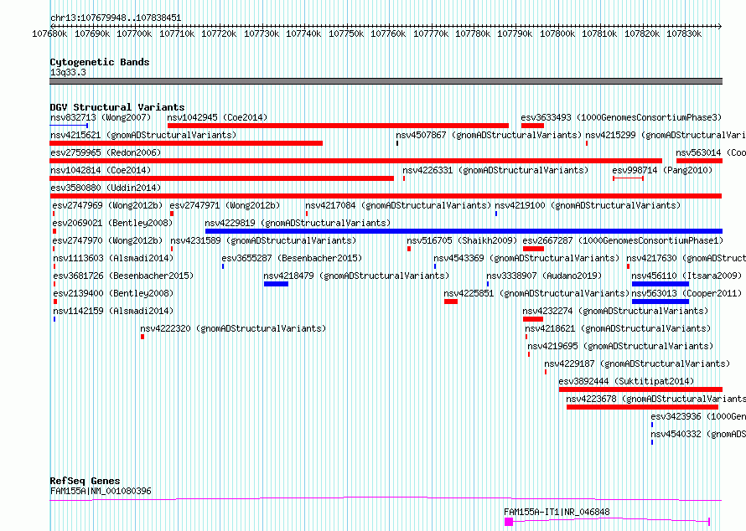Click the blue bar under nsv4218479

point(276,284)
